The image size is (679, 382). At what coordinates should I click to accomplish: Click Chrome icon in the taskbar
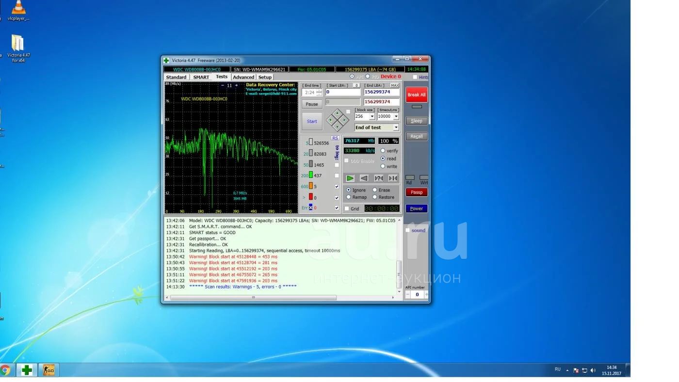[x=5, y=370]
